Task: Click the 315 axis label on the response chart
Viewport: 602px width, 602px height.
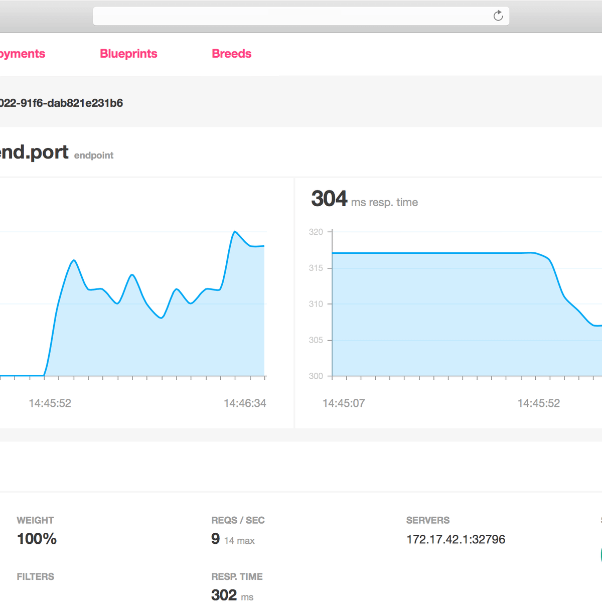Action: (x=316, y=268)
